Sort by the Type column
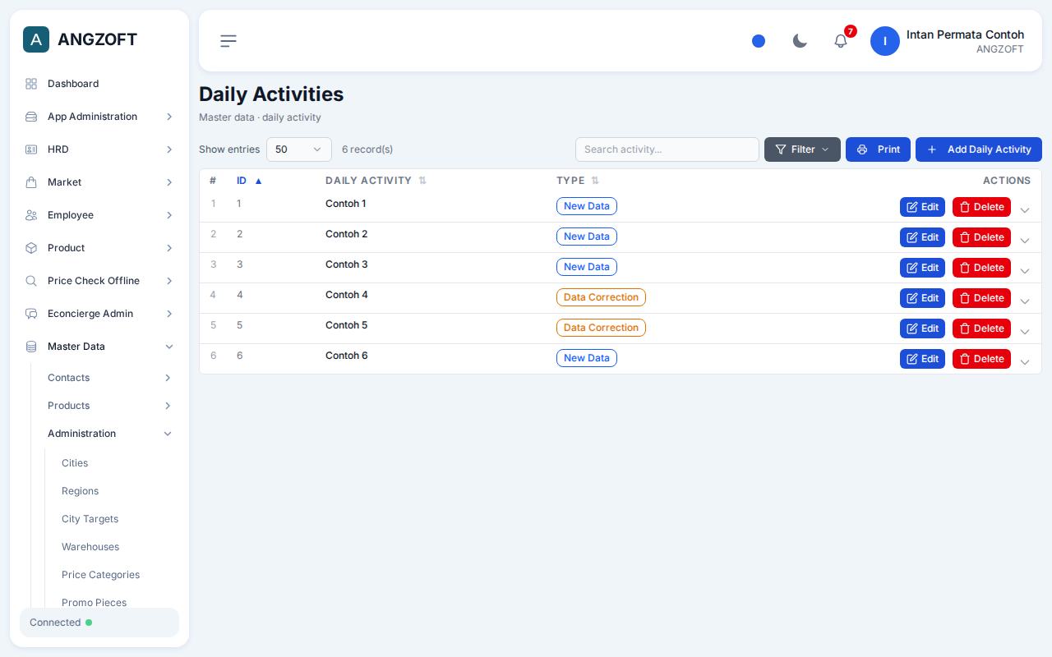The height and width of the screenshot is (657, 1052). pos(578,181)
